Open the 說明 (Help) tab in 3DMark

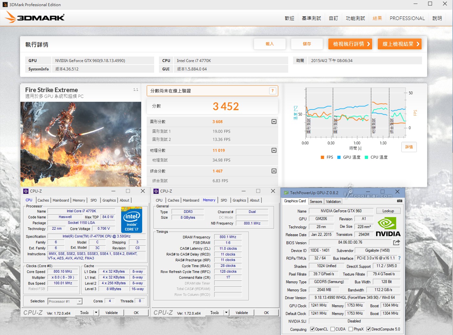(x=437, y=18)
